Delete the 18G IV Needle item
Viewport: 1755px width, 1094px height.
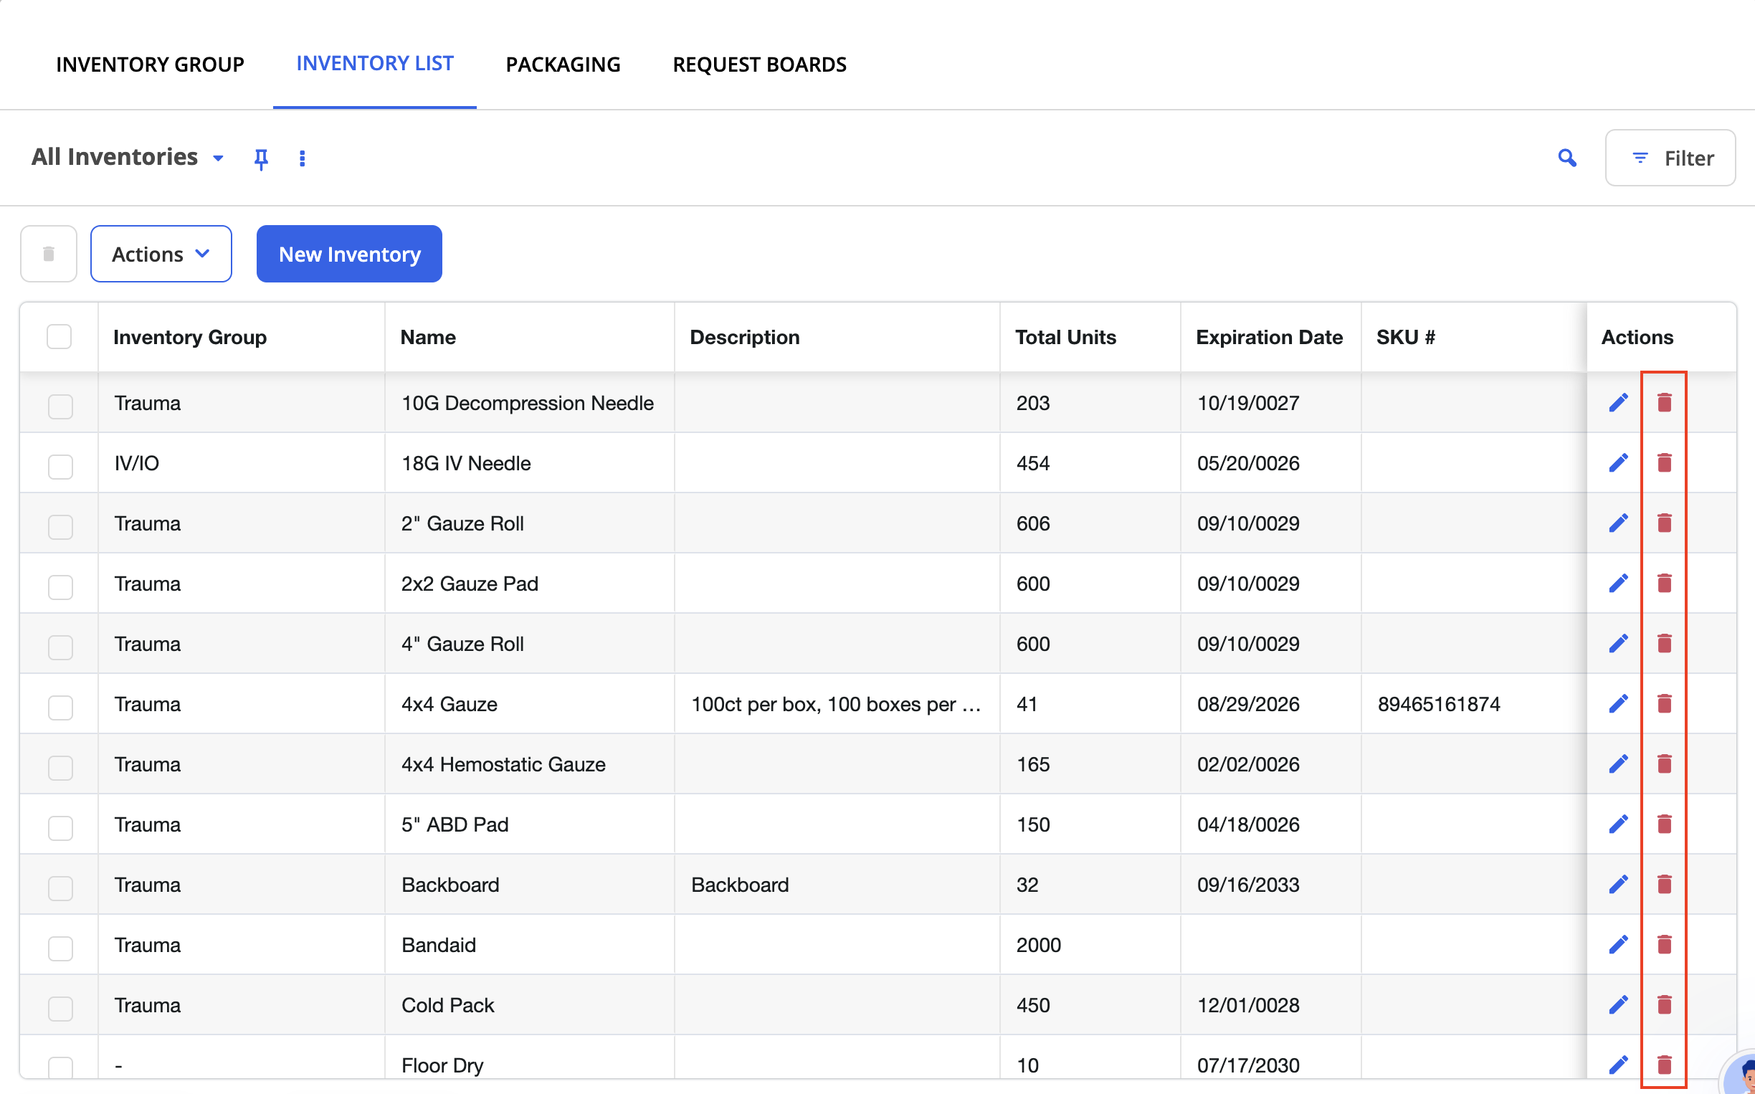(x=1664, y=463)
